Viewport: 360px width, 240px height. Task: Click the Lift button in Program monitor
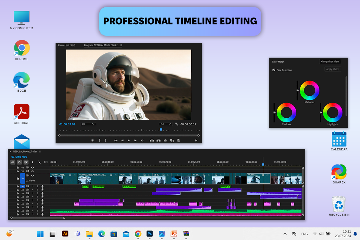click(x=152, y=141)
